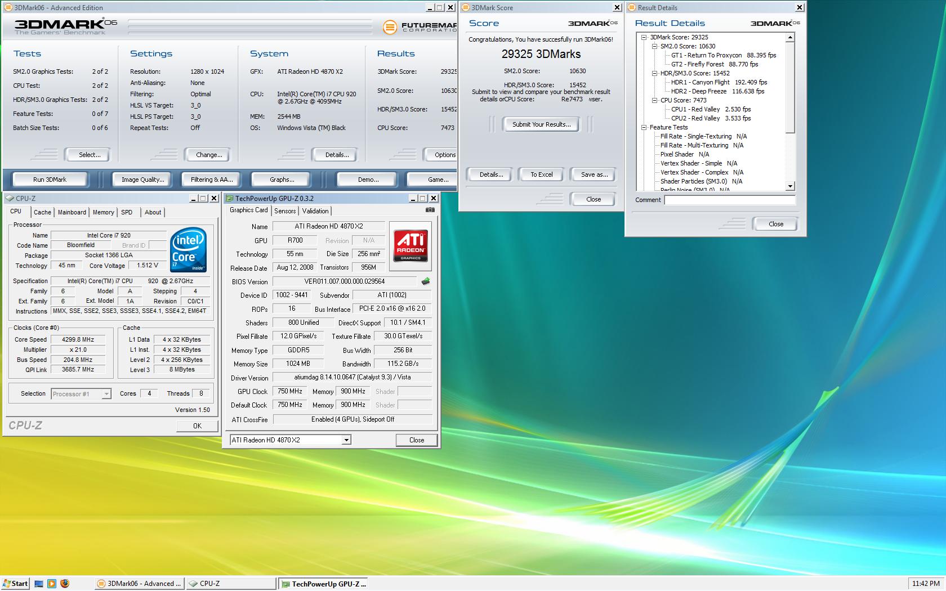
Task: Click the To Excel button
Action: click(541, 174)
